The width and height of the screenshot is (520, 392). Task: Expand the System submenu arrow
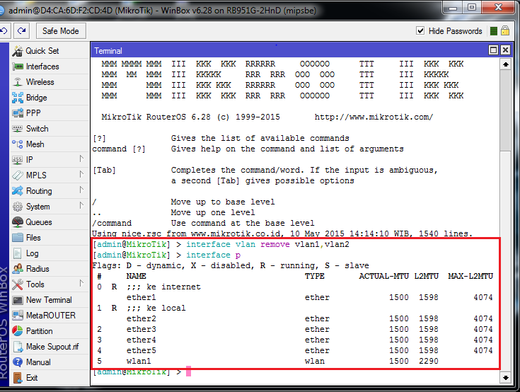[x=81, y=206]
